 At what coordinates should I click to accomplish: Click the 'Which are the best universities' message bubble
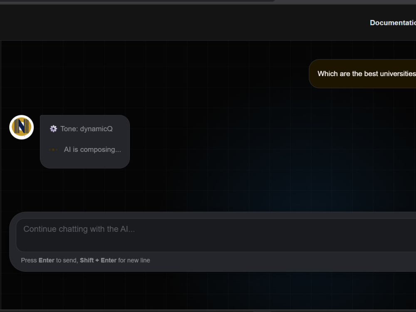tap(362, 74)
